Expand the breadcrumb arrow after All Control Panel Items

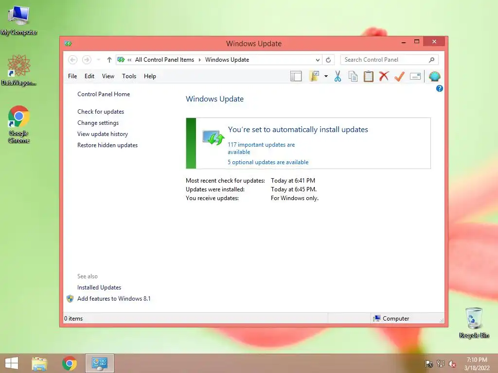click(x=199, y=60)
